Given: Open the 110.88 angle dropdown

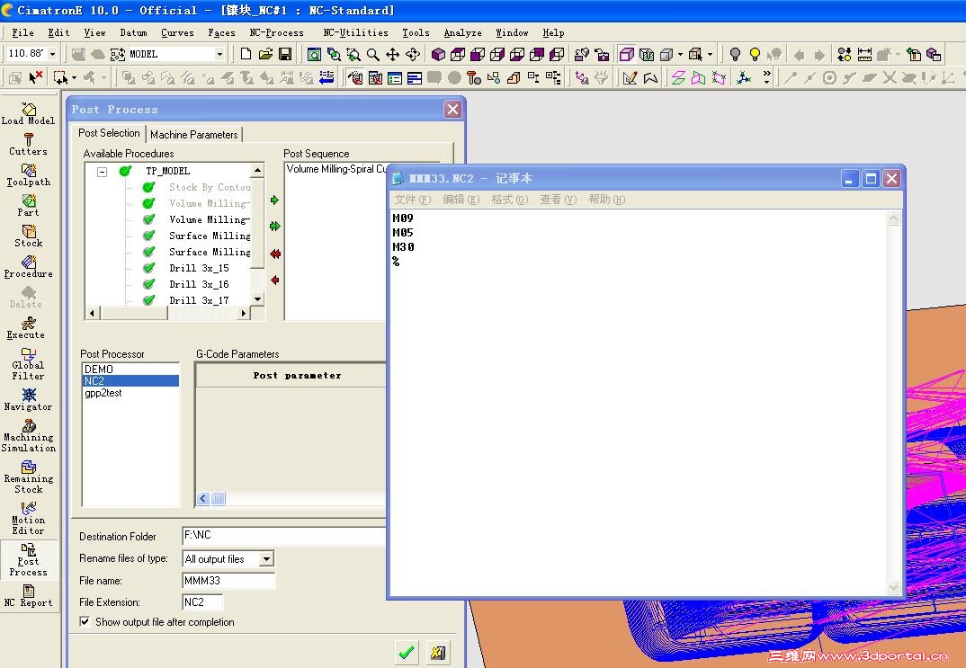Looking at the screenshot, I should [52, 54].
